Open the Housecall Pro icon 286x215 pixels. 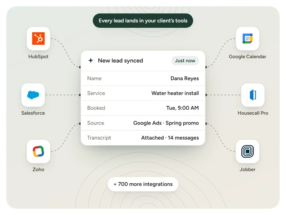point(253,95)
